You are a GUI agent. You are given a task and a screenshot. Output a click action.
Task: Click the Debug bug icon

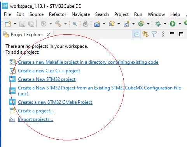click(158, 24)
